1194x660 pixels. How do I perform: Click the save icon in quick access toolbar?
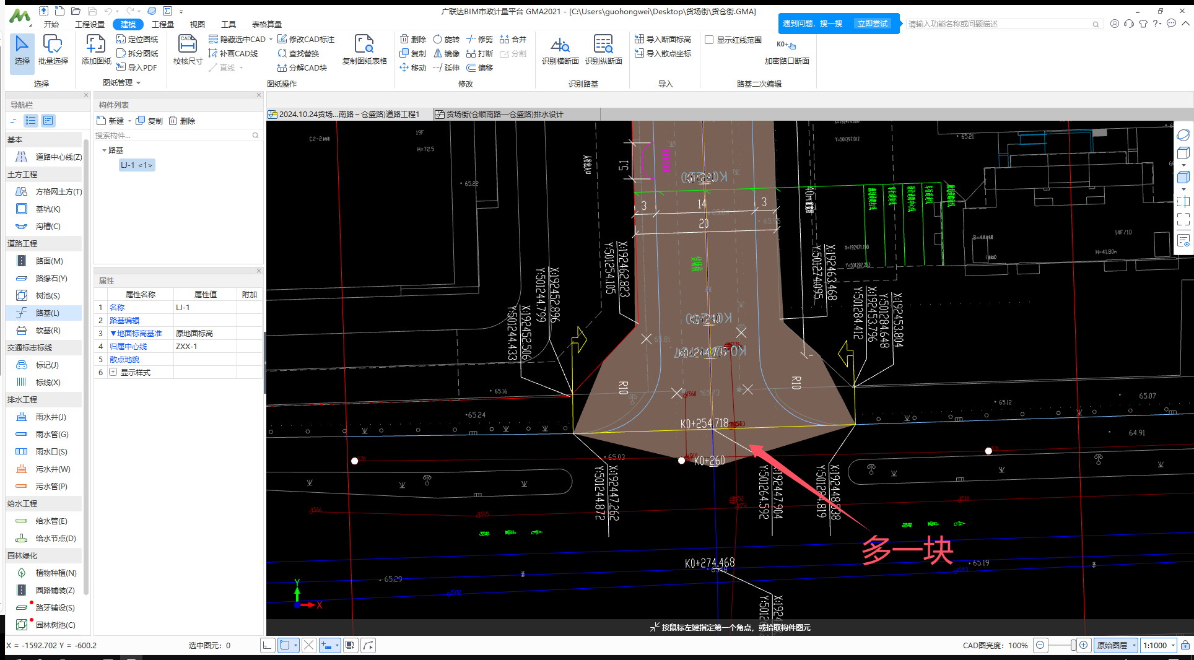tap(92, 11)
